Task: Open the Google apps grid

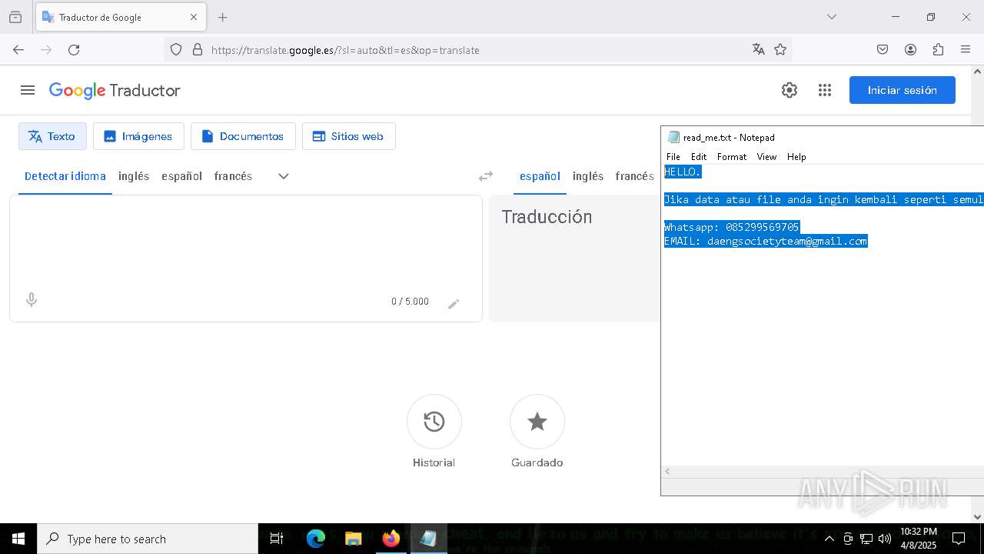Action: [x=825, y=90]
